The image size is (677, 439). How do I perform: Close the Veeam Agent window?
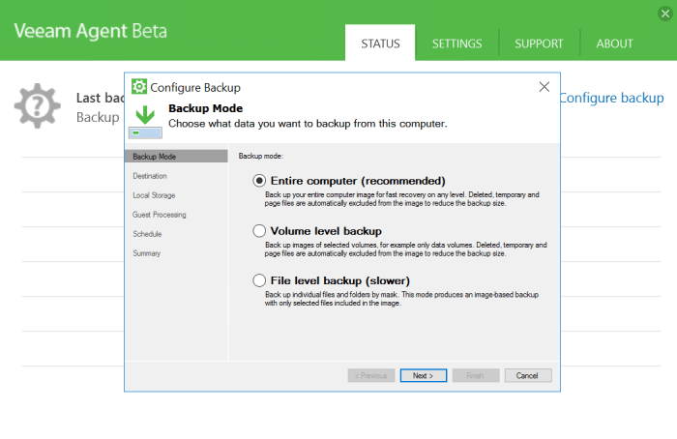(x=665, y=14)
